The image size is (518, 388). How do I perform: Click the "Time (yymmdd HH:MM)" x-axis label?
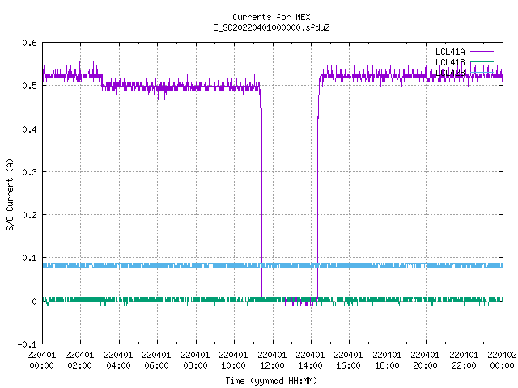pos(271,381)
